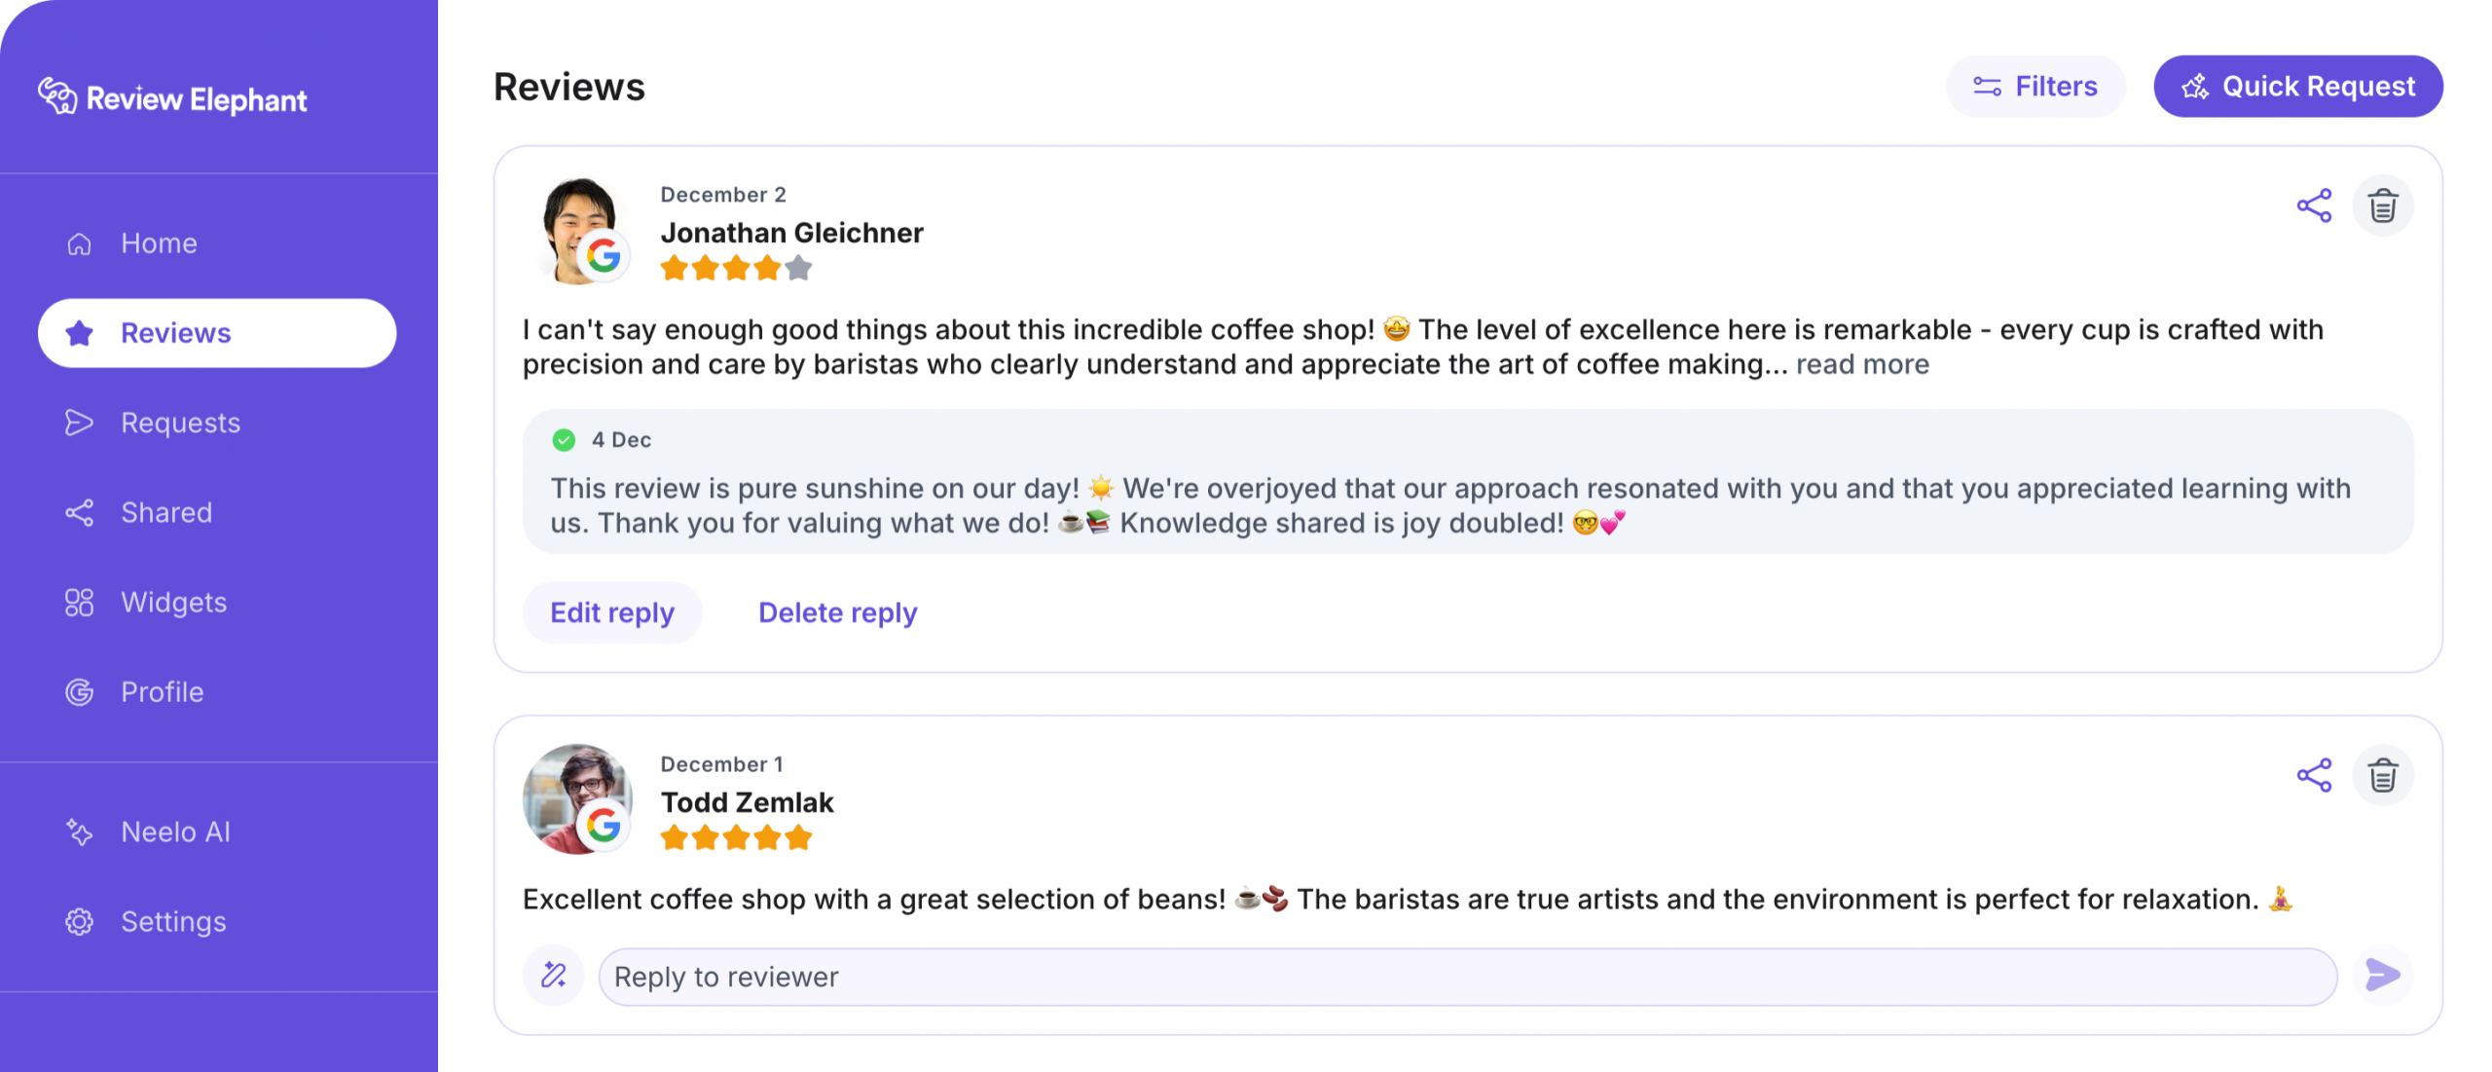This screenshot has height=1072, width=2492.
Task: Open Neelo AI from the sidebar
Action: [175, 832]
